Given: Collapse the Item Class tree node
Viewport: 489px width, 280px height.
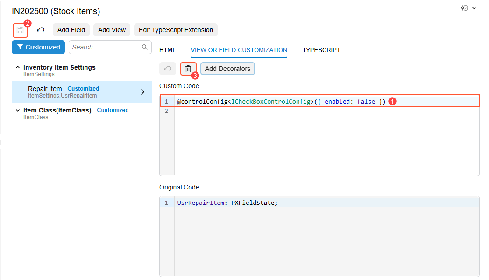Looking at the screenshot, I should (18, 110).
